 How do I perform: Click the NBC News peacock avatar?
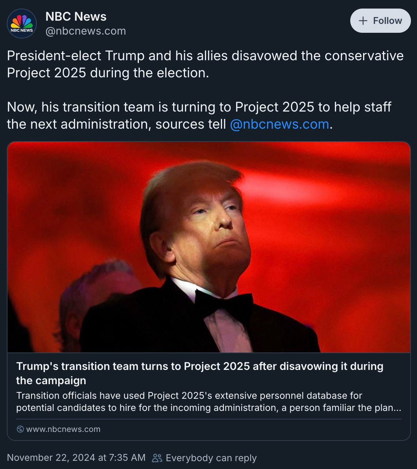22,24
